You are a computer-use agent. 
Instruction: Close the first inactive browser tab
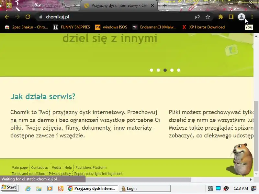pos(75,5)
